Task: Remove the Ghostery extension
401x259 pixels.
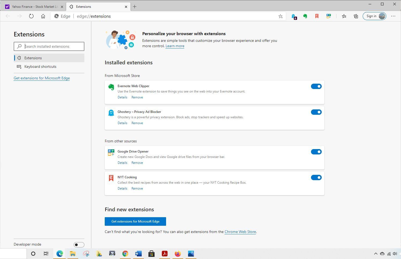Action: (137, 123)
